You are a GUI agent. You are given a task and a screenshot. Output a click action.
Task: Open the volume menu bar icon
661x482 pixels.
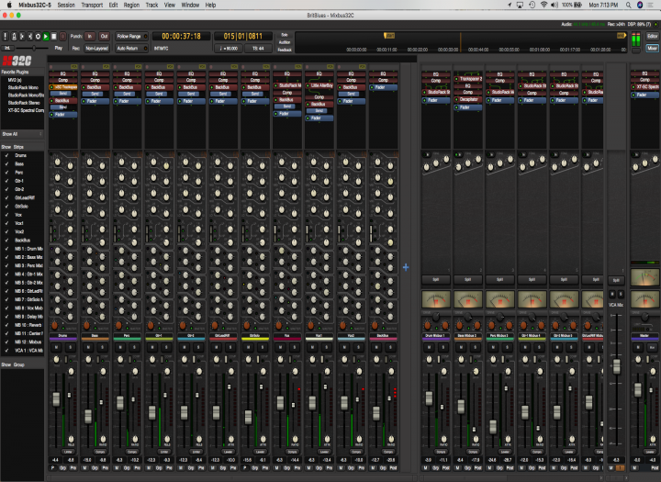point(555,6)
